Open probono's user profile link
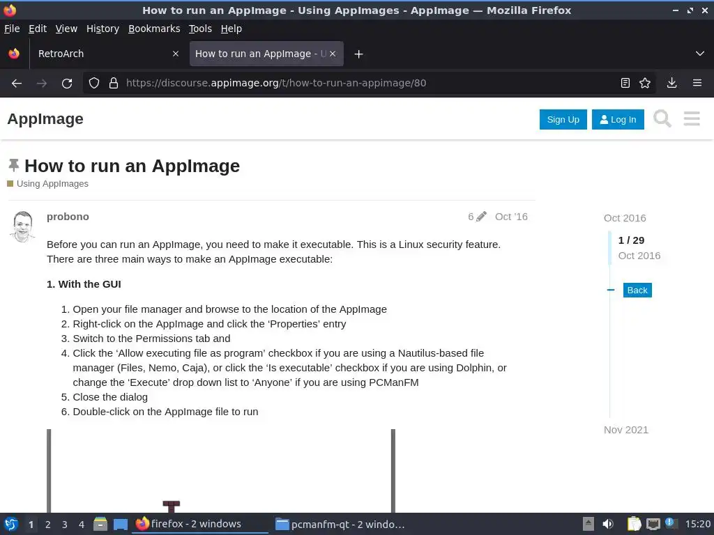This screenshot has height=535, width=714. (x=68, y=217)
